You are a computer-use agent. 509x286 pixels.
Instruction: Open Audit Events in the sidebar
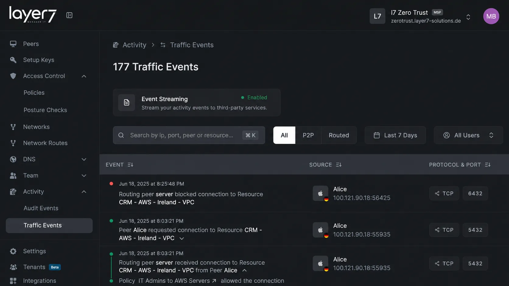tap(41, 208)
